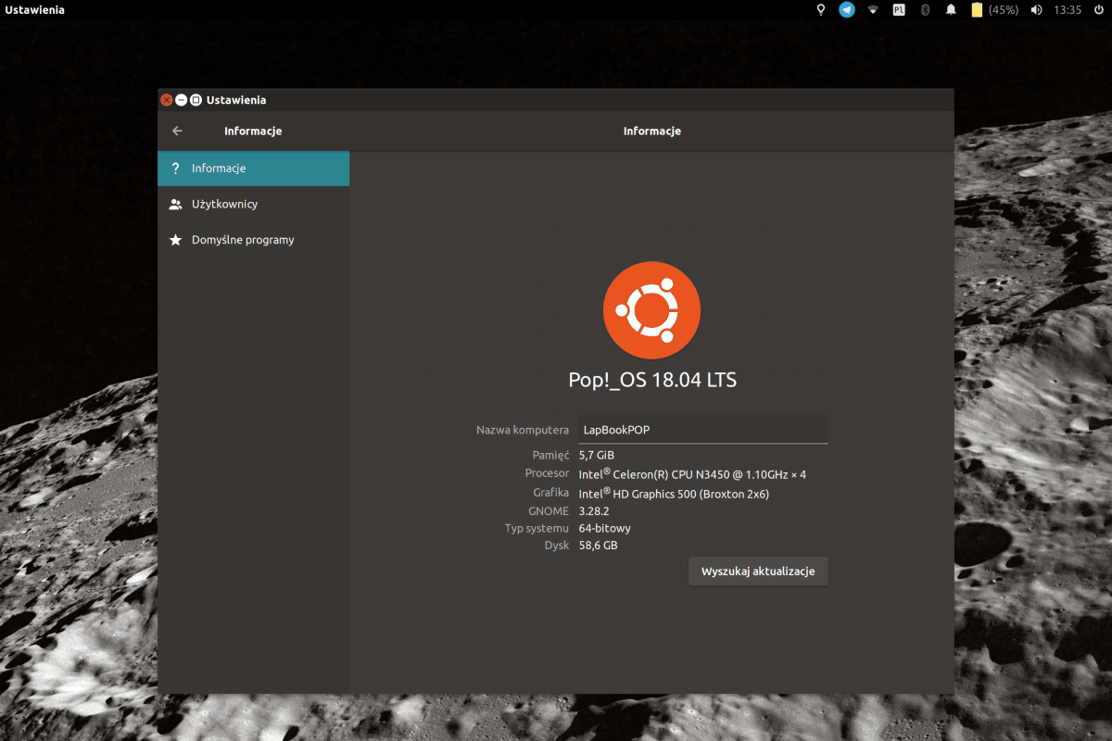Open Użytkownicy in the sidebar
The height and width of the screenshot is (741, 1112).
(253, 204)
